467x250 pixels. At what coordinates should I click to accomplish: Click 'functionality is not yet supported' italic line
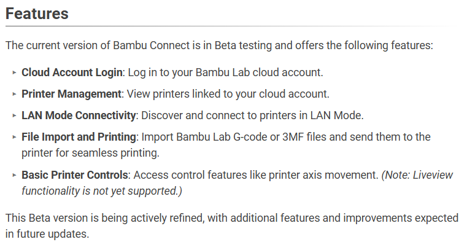102,191
